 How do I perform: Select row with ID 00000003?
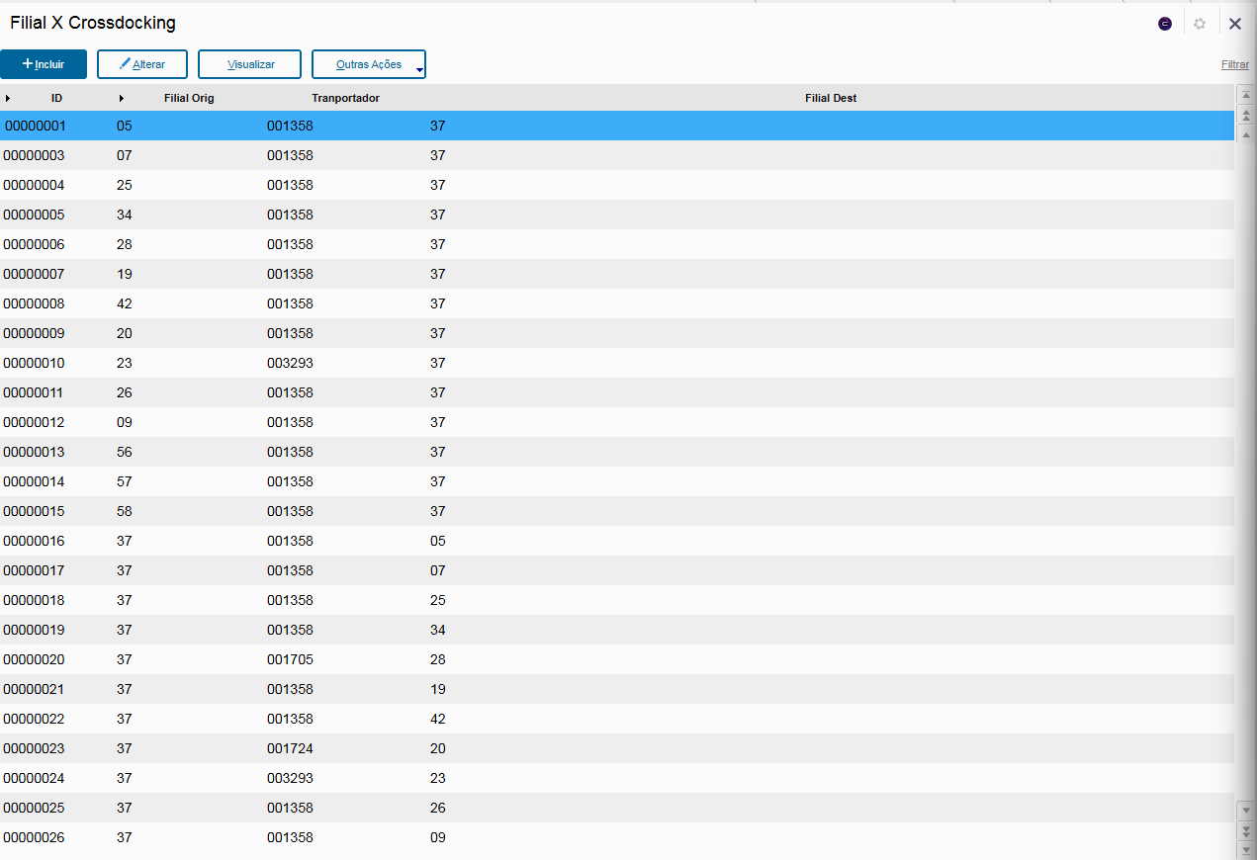pyautogui.click(x=617, y=155)
